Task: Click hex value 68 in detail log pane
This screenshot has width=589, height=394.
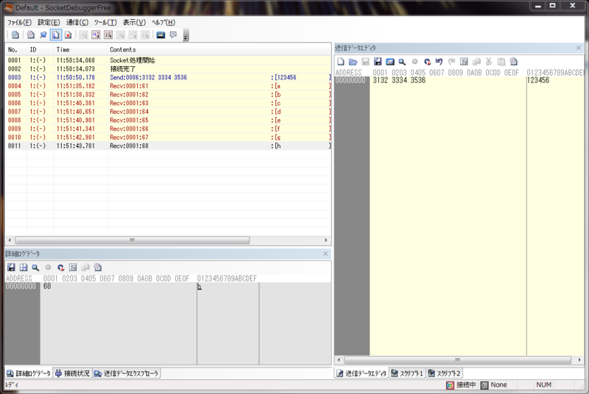Action: [47, 286]
